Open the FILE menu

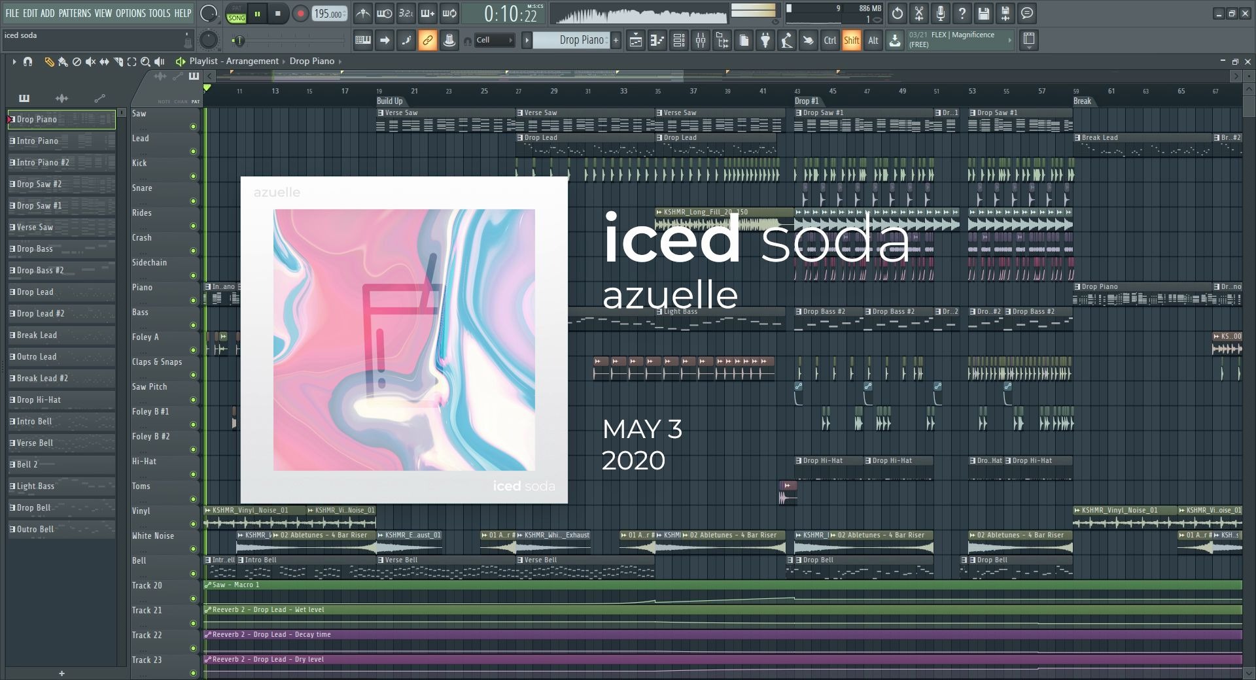pyautogui.click(x=12, y=13)
